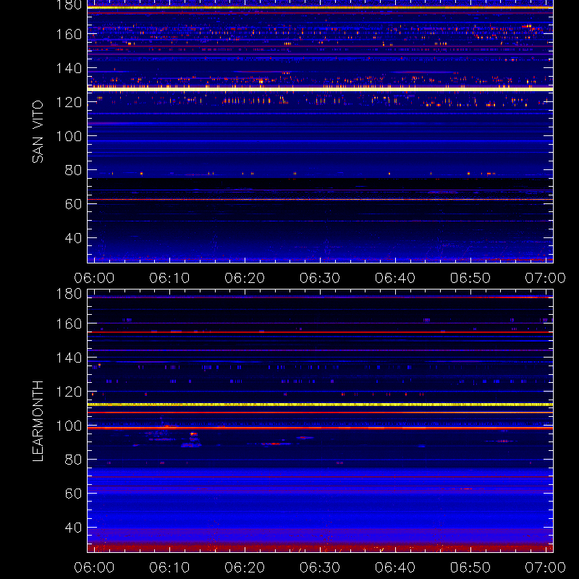This screenshot has width=579, height=579.
Task: Select the 140 tick label in San Vito plot
Action: (x=69, y=68)
